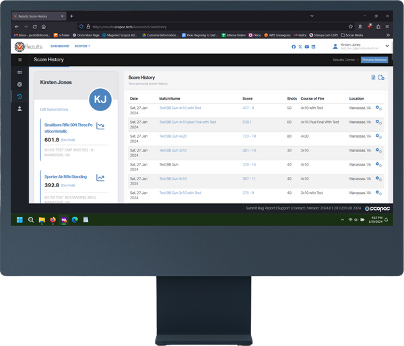Click the target icon in the left sidebar

20,84
